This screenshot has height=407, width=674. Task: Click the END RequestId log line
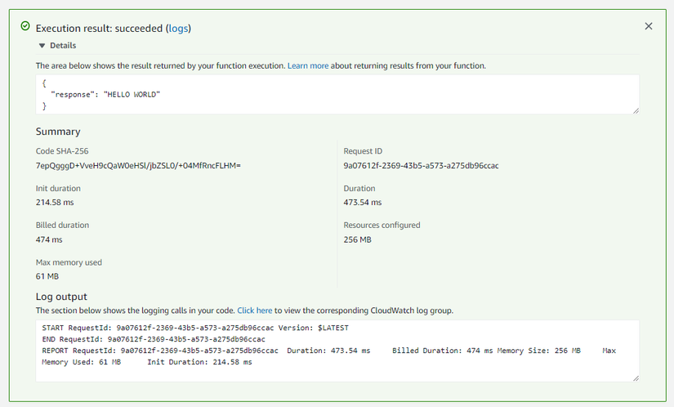154,339
